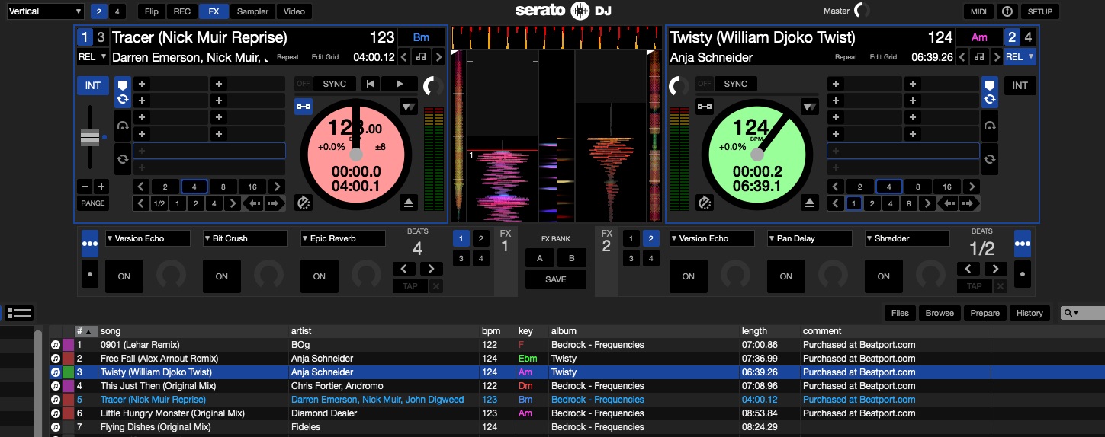
Task: Open the FX panel tab
Action: coord(214,11)
